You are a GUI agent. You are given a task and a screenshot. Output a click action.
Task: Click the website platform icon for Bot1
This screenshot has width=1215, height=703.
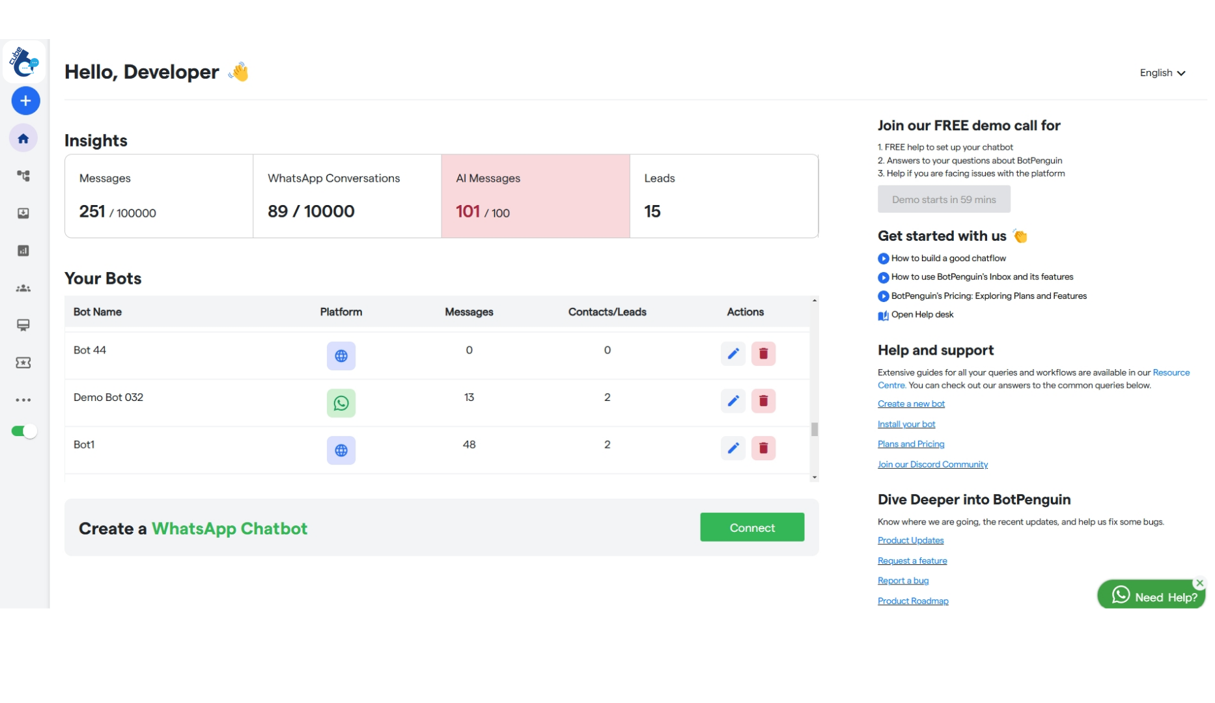[x=341, y=450]
